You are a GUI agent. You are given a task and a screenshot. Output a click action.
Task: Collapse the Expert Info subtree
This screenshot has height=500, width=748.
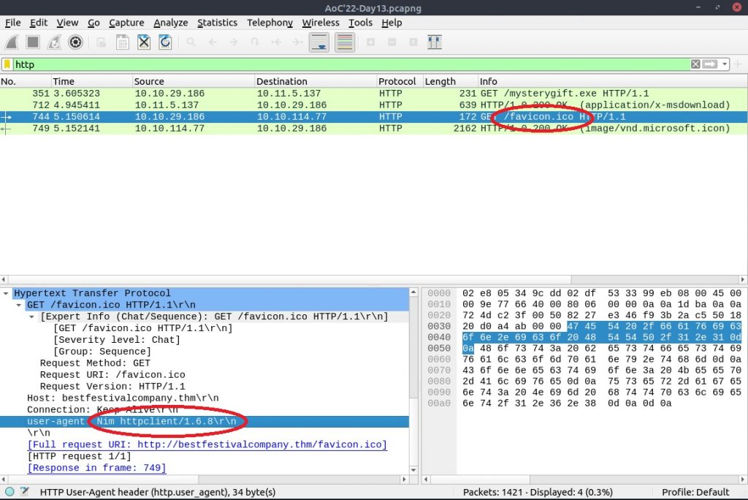point(32,317)
